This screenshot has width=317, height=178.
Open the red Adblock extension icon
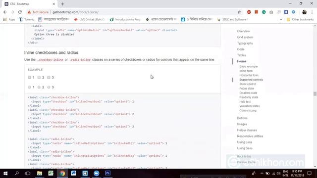coord(249,12)
